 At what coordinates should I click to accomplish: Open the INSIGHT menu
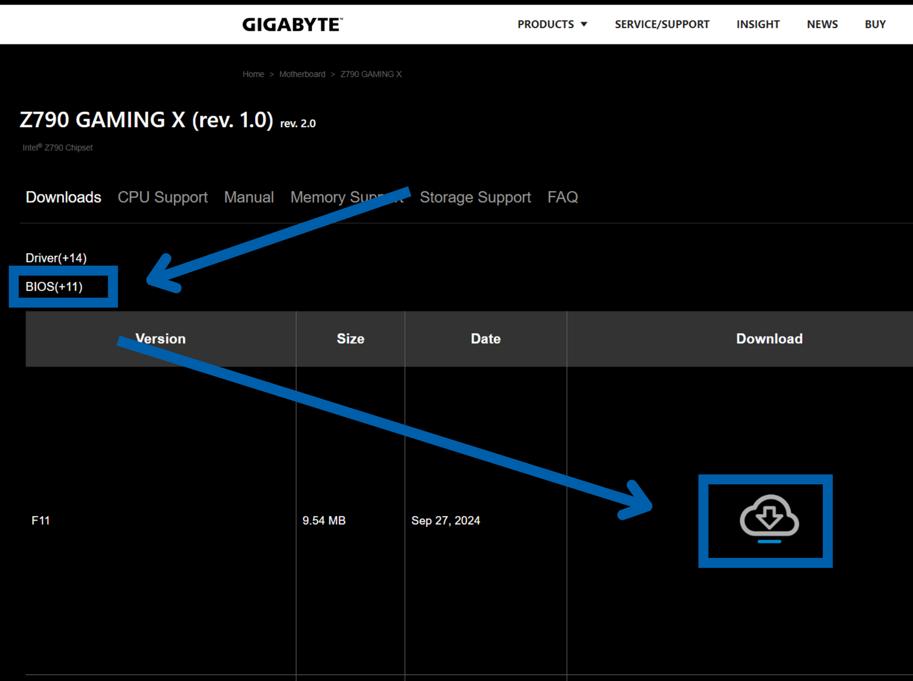(758, 24)
